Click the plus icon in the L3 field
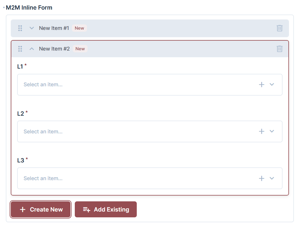This screenshot has height=240, width=307. click(x=261, y=178)
